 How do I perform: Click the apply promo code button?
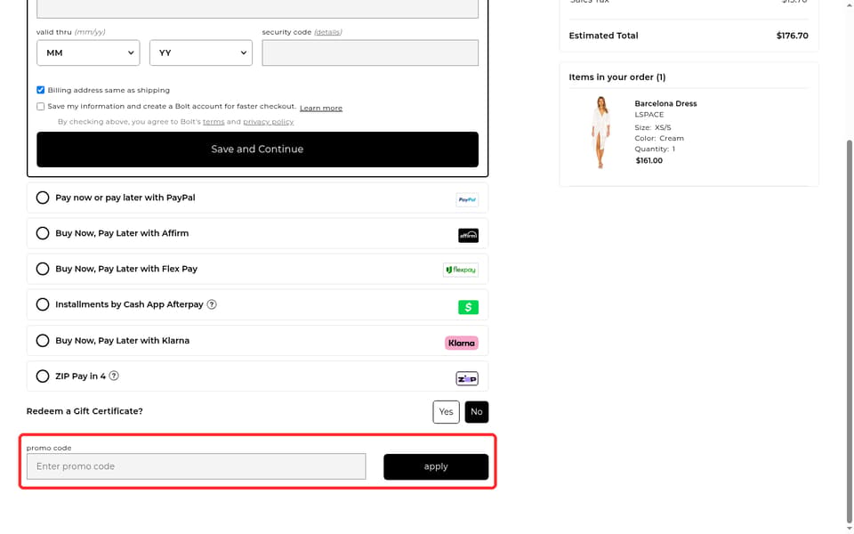click(x=436, y=466)
